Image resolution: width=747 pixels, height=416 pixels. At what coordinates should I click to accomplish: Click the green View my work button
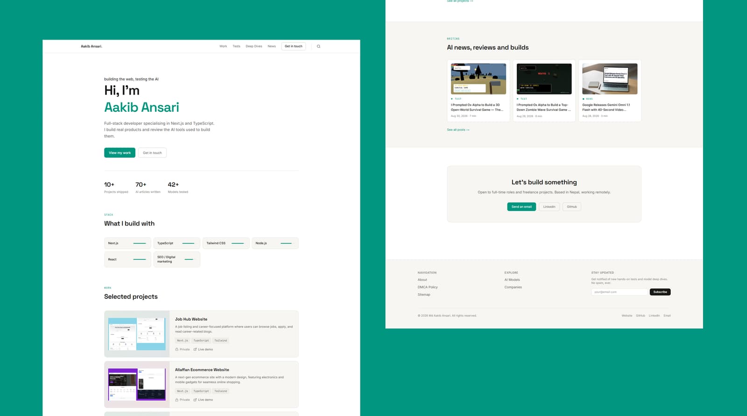click(120, 153)
